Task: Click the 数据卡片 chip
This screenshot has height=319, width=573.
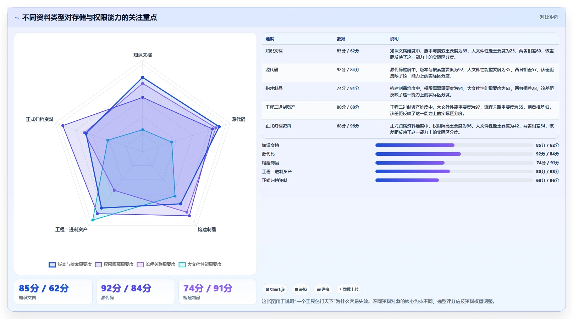Action: pos(349,289)
